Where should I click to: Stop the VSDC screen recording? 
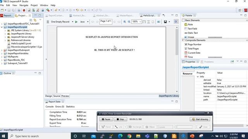coord(120,119)
